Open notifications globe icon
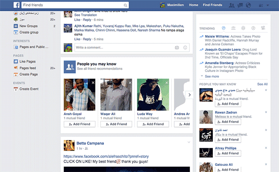The image size is (279, 172). coord(248,5)
